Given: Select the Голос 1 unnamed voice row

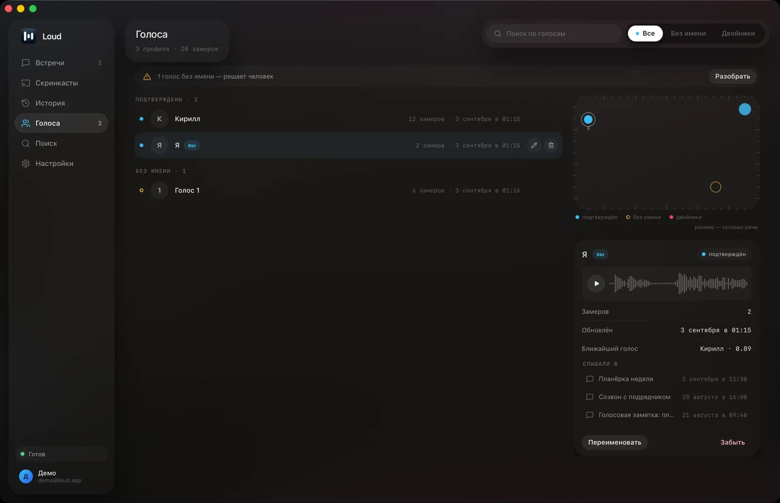Looking at the screenshot, I should pos(348,191).
